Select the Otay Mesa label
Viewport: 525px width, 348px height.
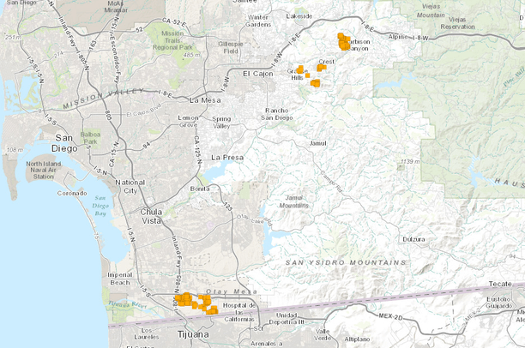pyautogui.click(x=232, y=291)
